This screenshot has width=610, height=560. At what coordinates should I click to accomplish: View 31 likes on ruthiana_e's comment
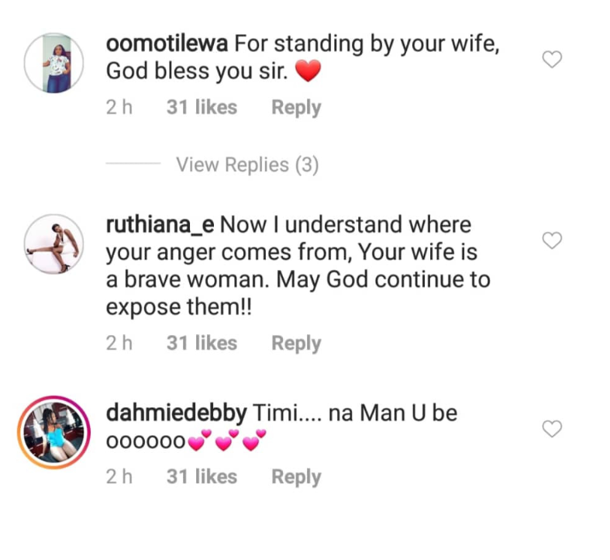[x=202, y=344]
